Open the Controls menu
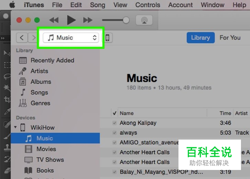Viewport: 250px width, 179px height. pos(148,5)
